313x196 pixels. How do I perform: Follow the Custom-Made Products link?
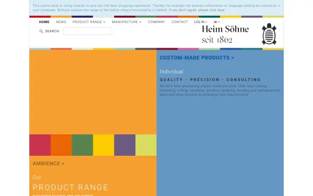pos(197,58)
